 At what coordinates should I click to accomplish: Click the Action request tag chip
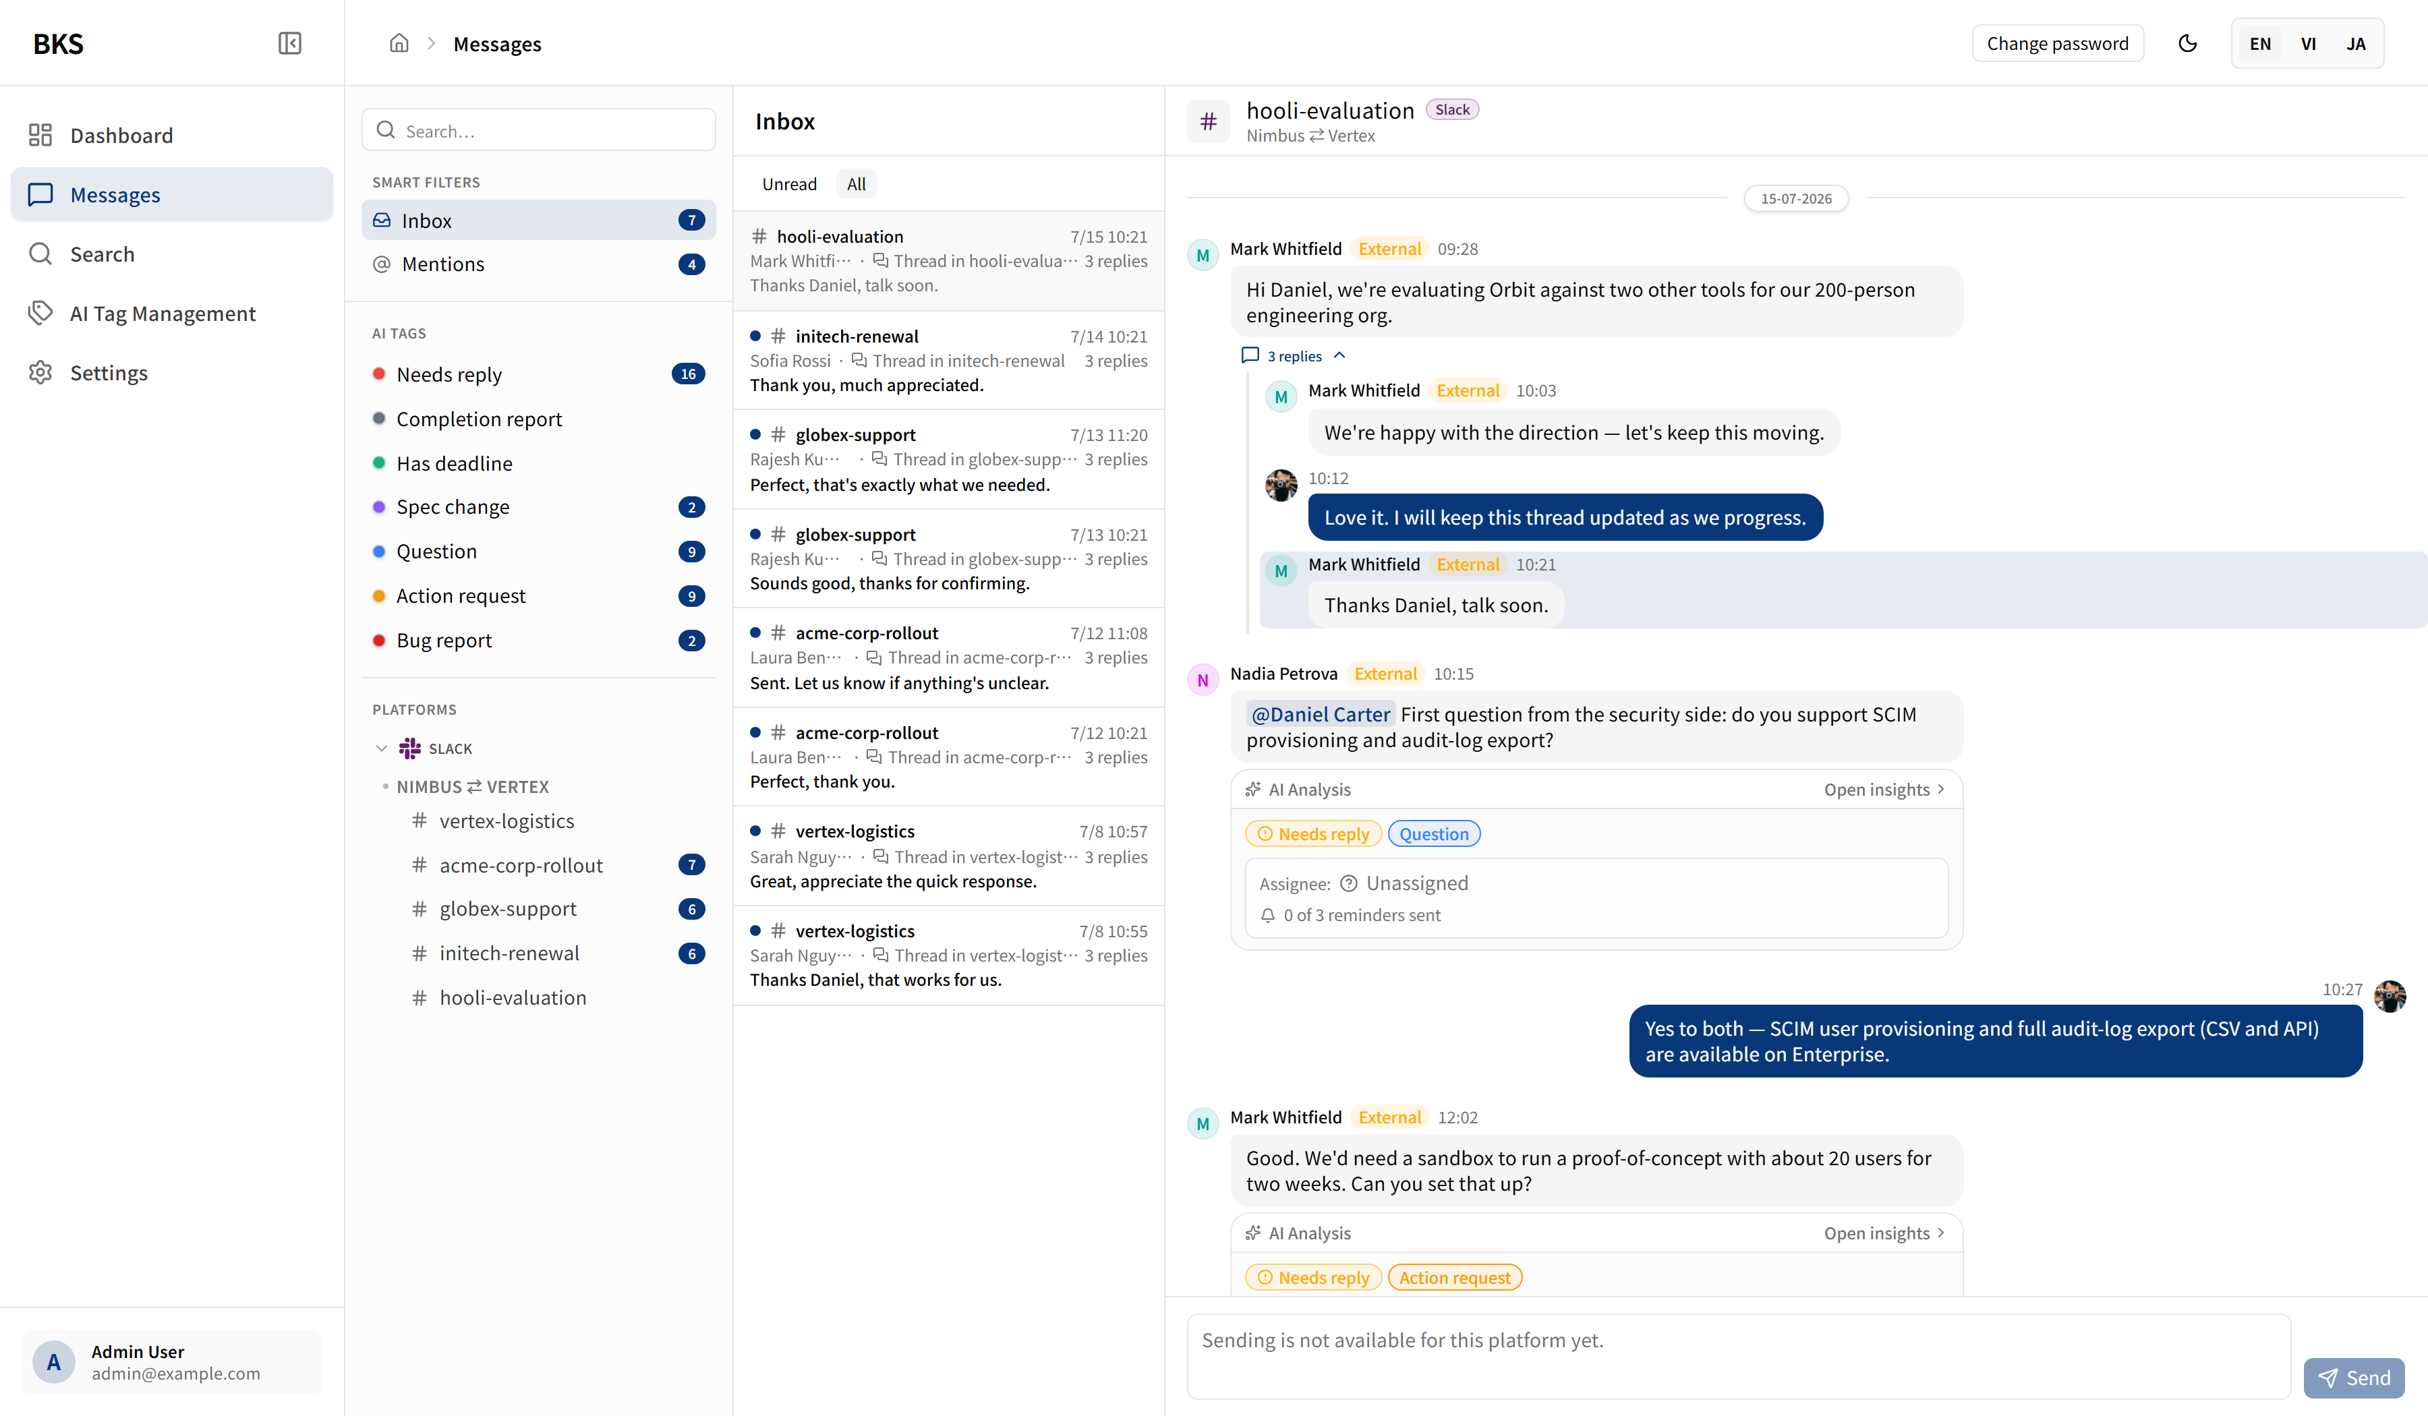[x=1455, y=1278]
